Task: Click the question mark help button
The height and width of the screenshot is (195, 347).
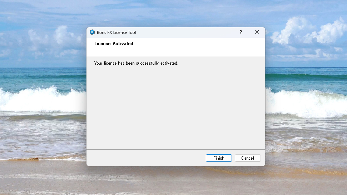Action: (241, 32)
